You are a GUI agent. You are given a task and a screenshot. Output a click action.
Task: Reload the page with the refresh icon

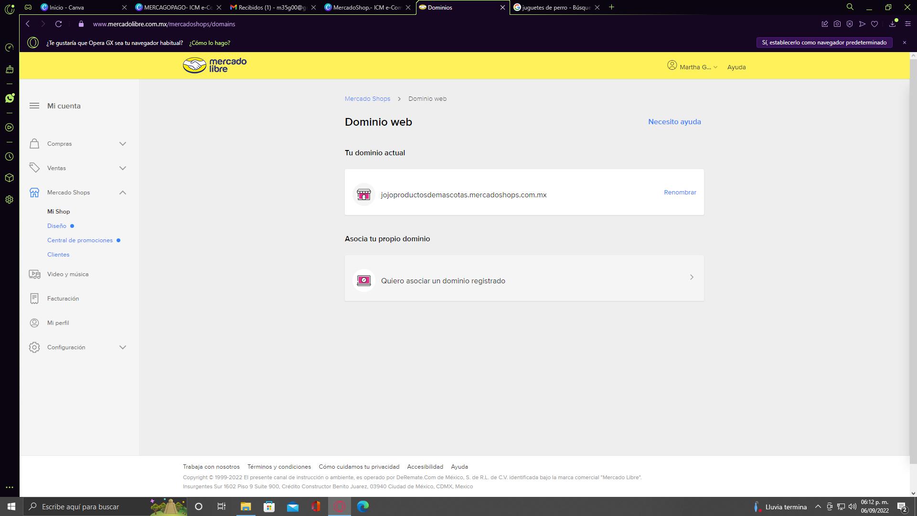point(58,24)
